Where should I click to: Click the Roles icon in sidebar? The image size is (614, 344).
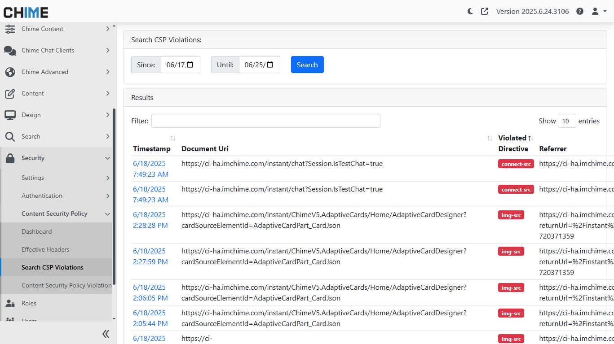point(10,303)
